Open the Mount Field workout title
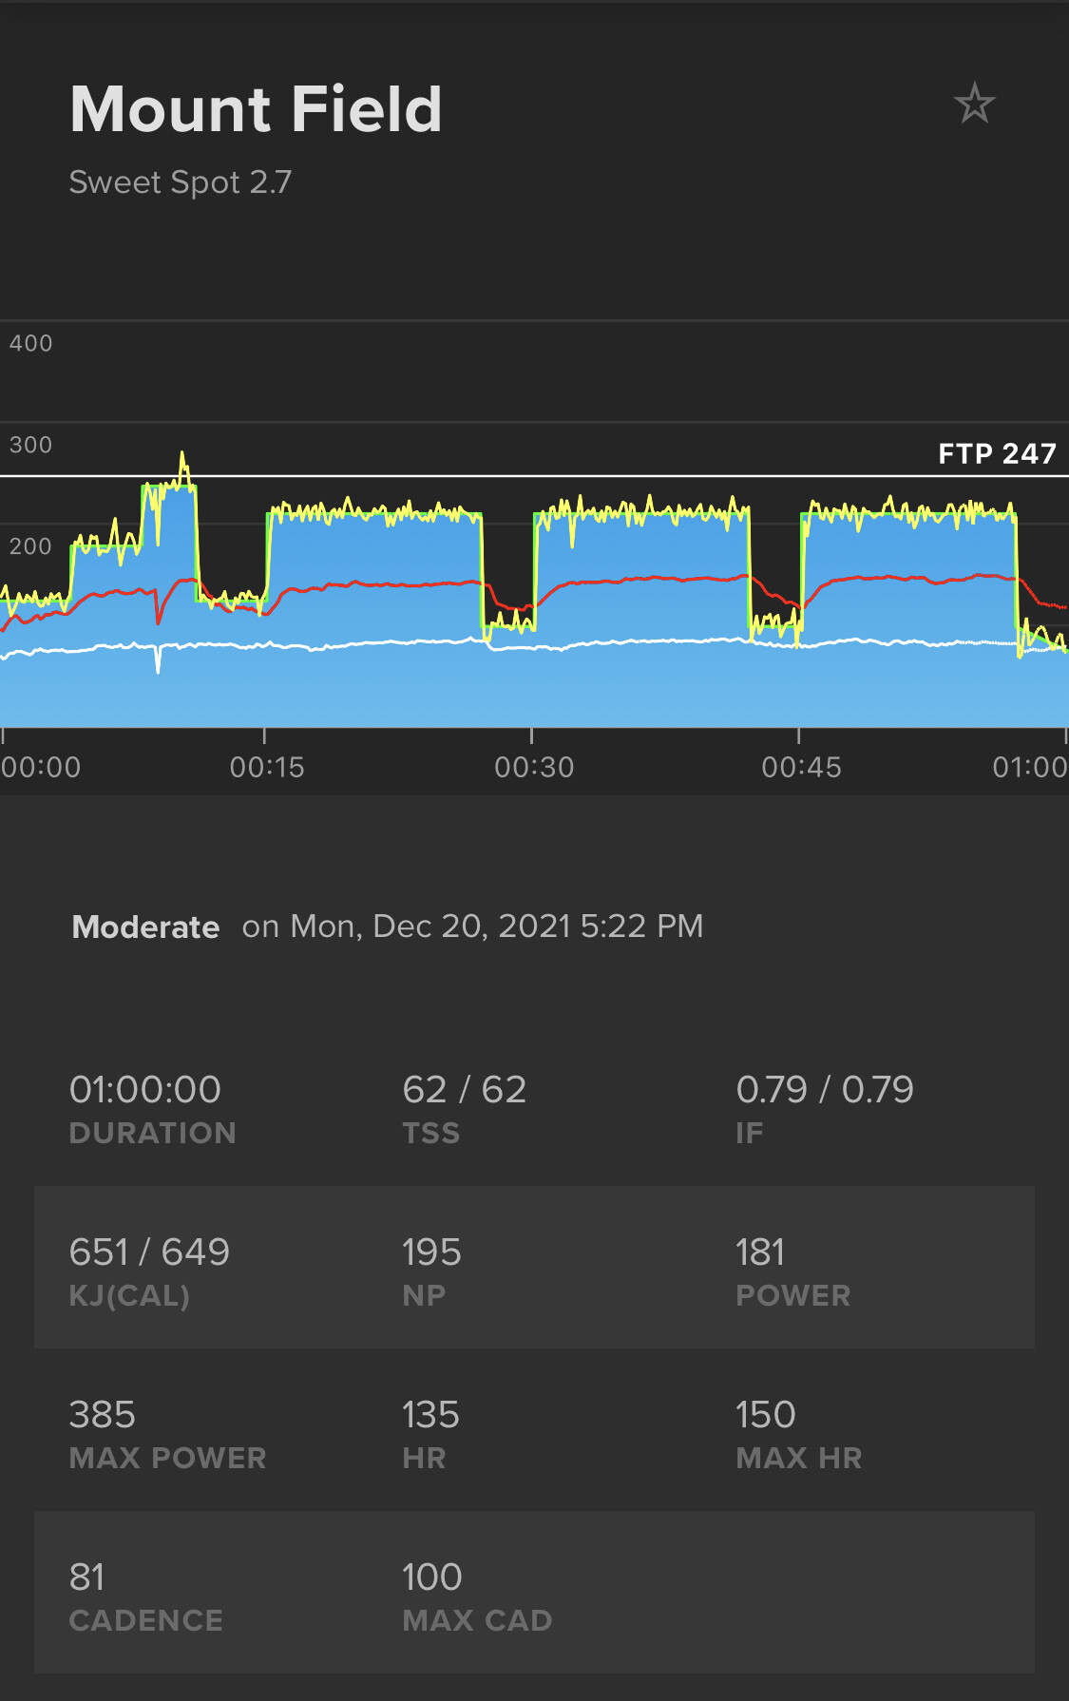Viewport: 1069px width, 1701px height. tap(256, 109)
